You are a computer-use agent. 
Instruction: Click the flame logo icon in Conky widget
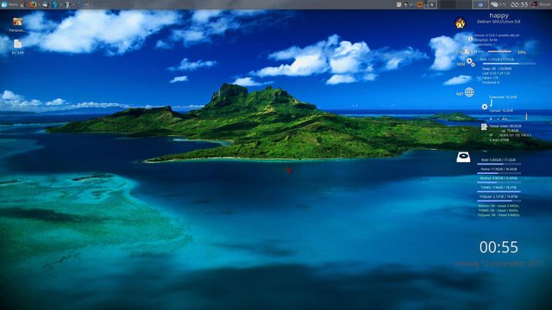460,23
